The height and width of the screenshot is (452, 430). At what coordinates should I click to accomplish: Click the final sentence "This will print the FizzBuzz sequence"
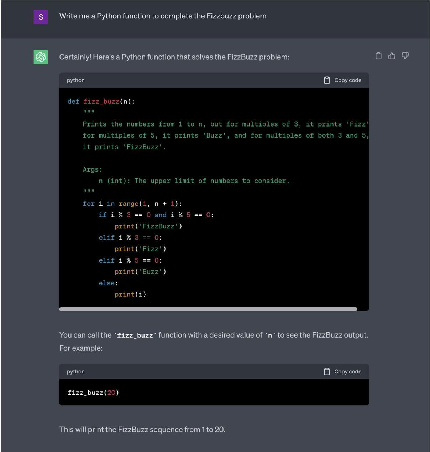[x=142, y=430]
